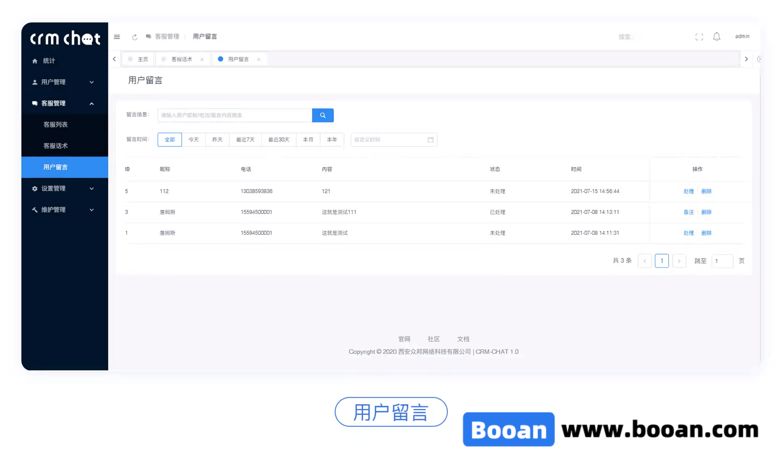This screenshot has height=457, width=782.
Task: Toggle fullscreen using the corner brackets icon
Action: [x=699, y=37]
